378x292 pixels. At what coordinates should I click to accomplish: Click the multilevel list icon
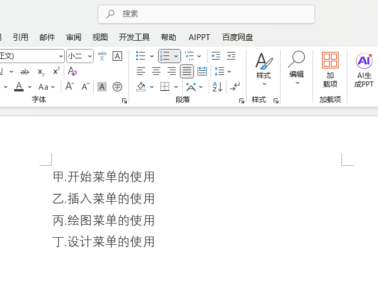(189, 56)
